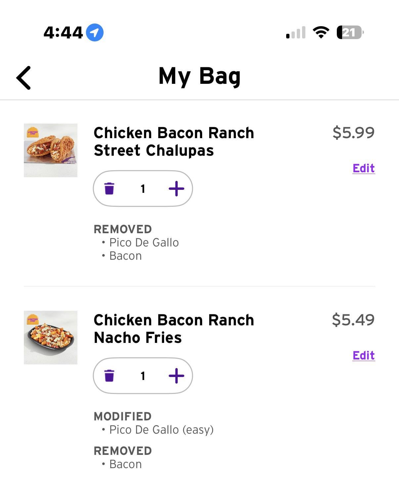Select the Nacho Fries item title
399x487 pixels.
(174, 329)
